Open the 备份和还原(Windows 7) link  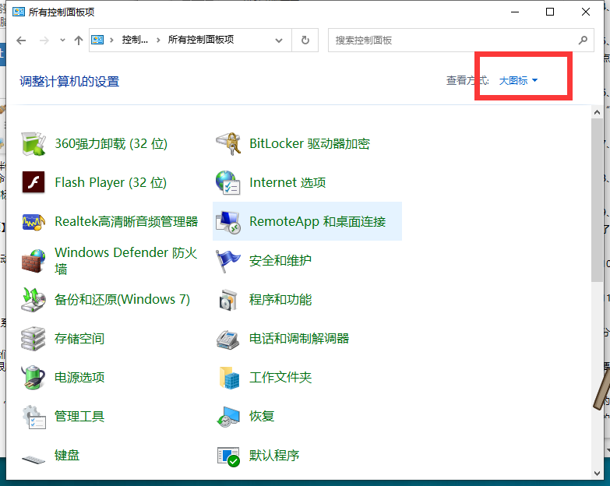click(x=122, y=299)
